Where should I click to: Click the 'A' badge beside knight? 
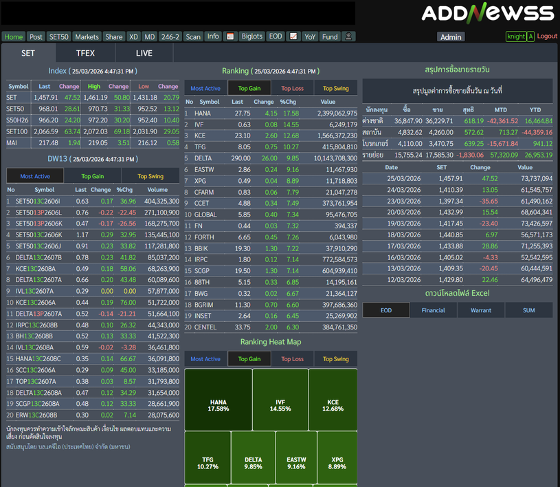tap(530, 36)
